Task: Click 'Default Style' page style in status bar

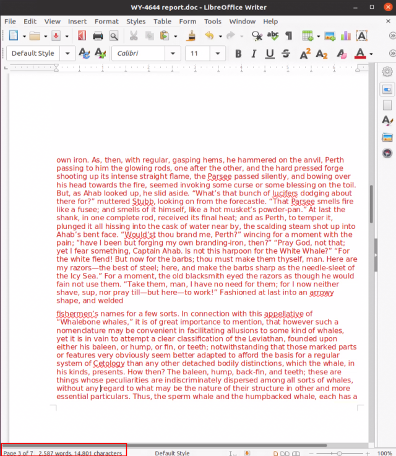Action: (x=172, y=453)
